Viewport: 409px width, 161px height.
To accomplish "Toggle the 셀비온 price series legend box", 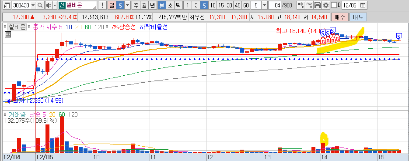I will click(5, 27).
